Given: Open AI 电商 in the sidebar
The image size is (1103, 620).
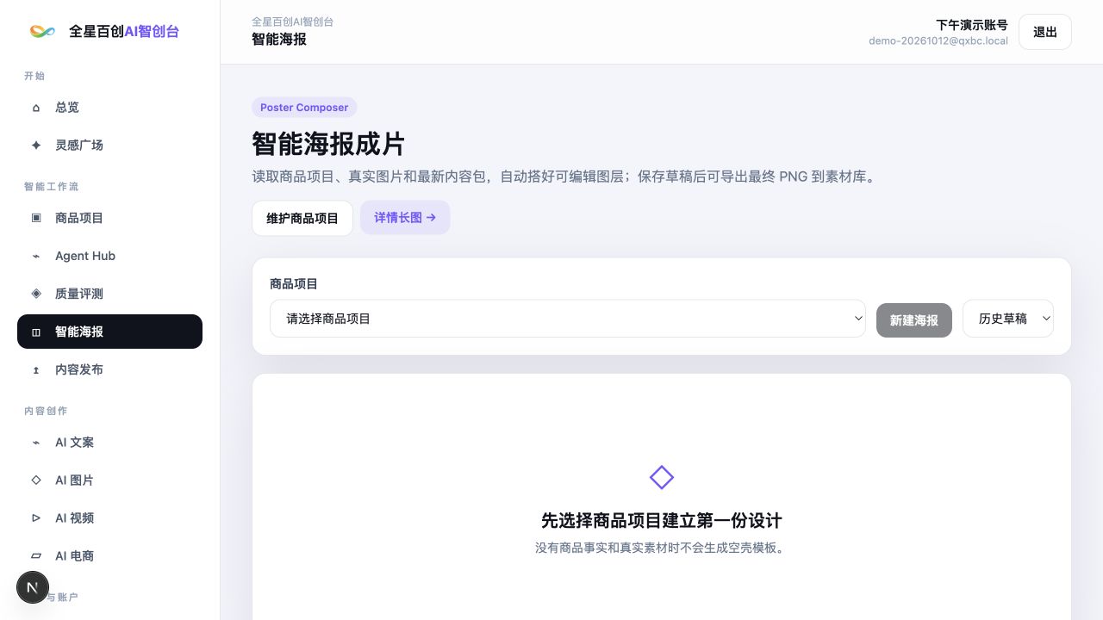Looking at the screenshot, I should tap(110, 555).
